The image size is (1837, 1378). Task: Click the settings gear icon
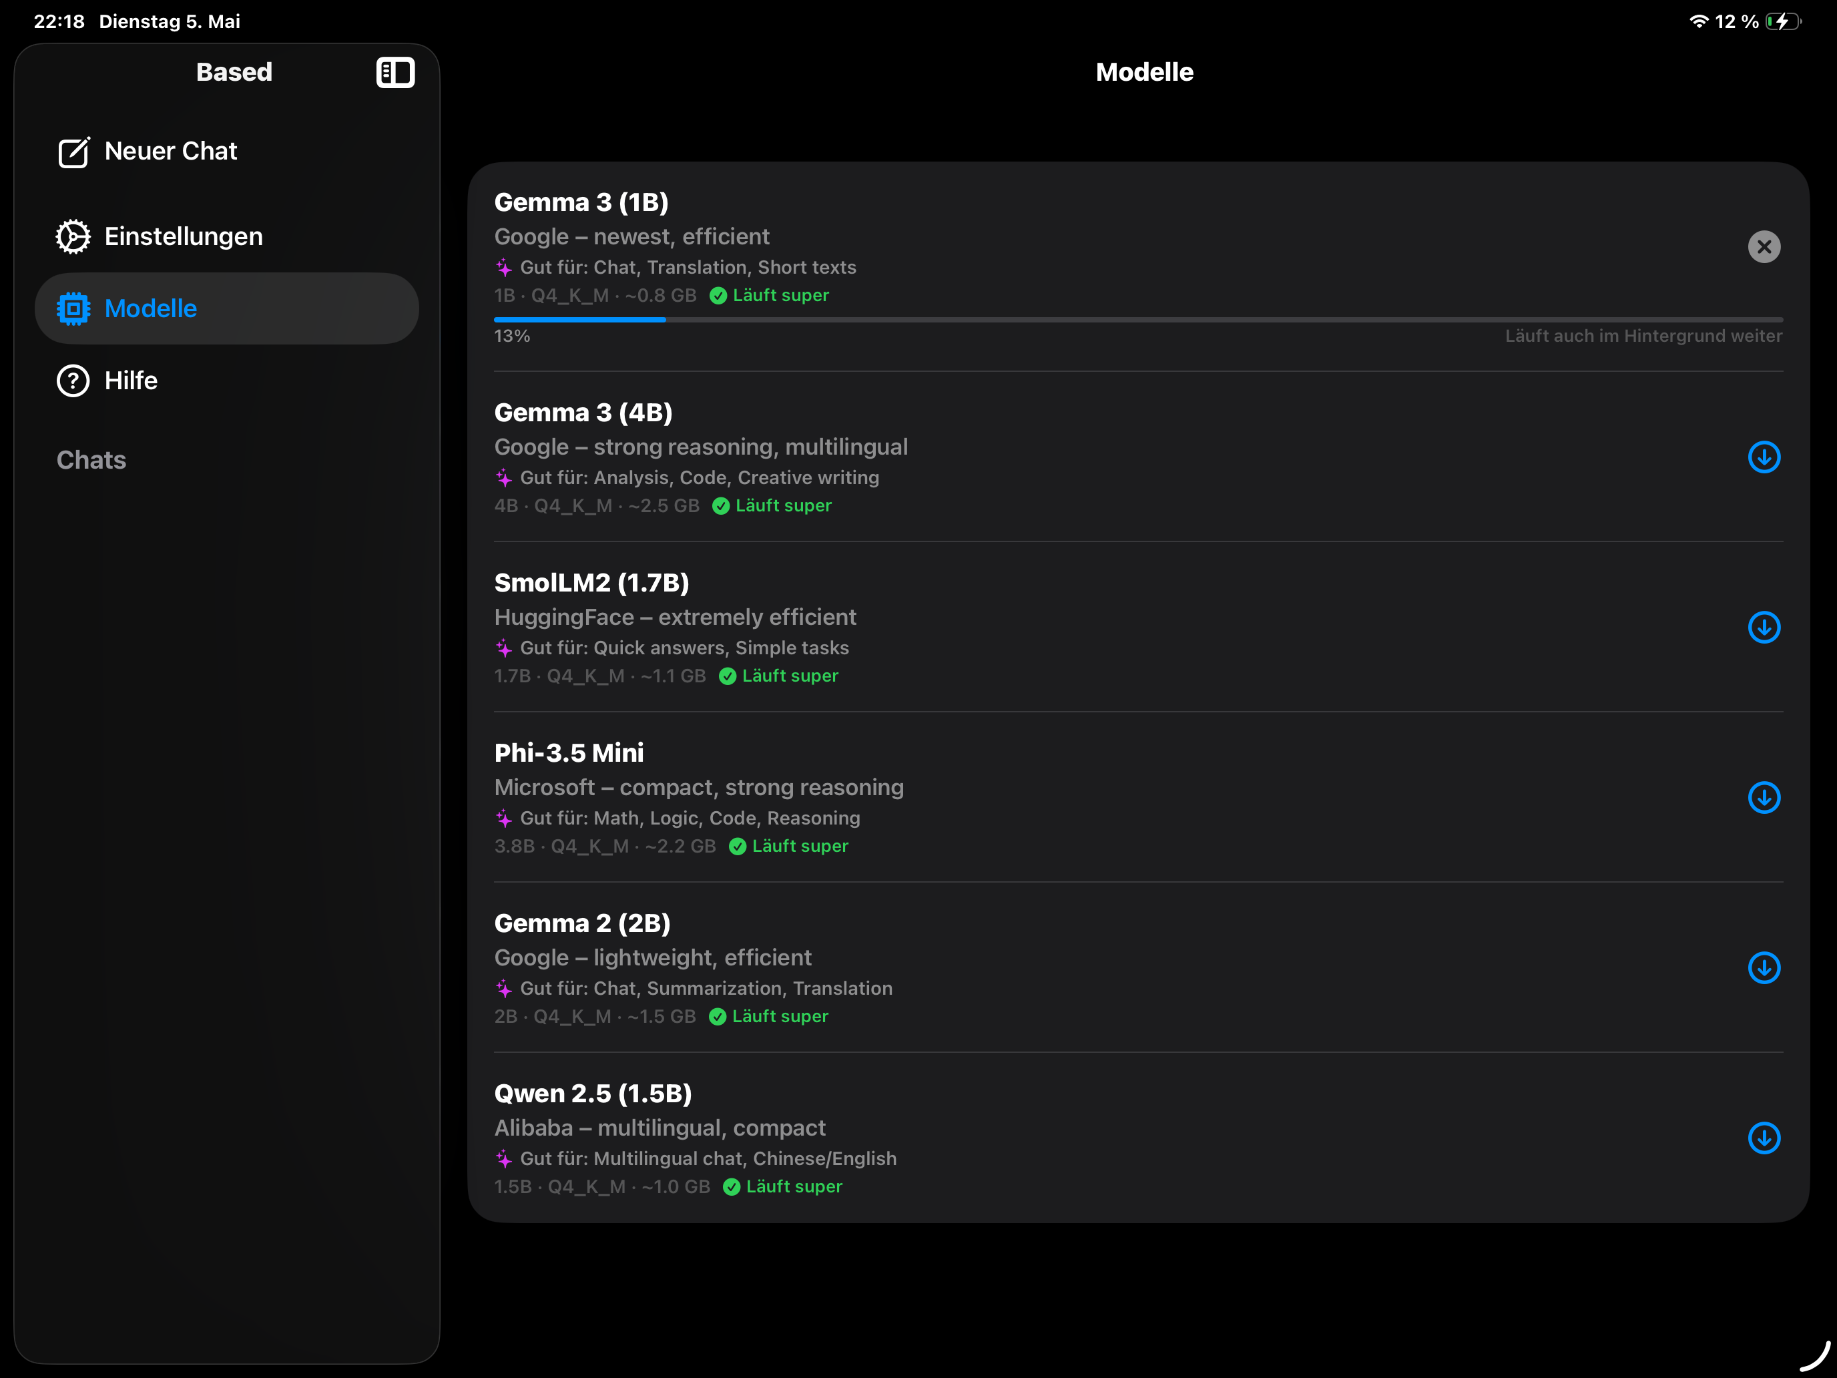[73, 237]
